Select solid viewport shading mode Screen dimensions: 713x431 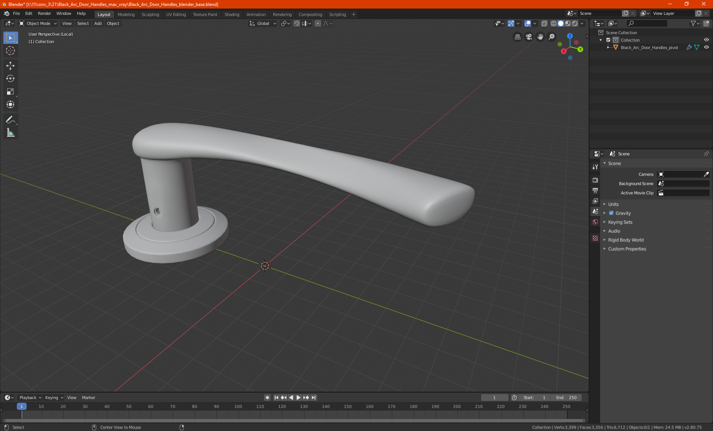click(561, 23)
